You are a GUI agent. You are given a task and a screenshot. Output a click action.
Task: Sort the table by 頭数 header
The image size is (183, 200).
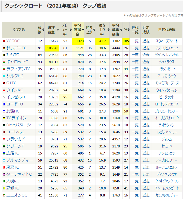(x=39, y=30)
